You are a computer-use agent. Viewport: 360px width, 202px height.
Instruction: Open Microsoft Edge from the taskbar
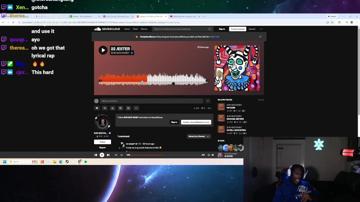(x=61, y=162)
